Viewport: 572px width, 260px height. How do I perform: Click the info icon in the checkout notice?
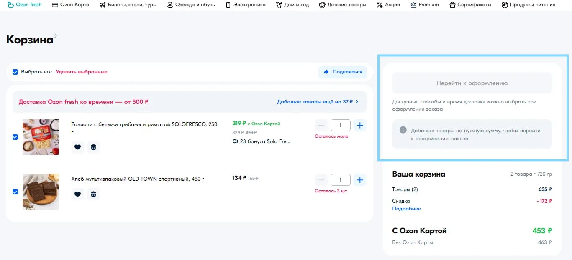tap(403, 130)
